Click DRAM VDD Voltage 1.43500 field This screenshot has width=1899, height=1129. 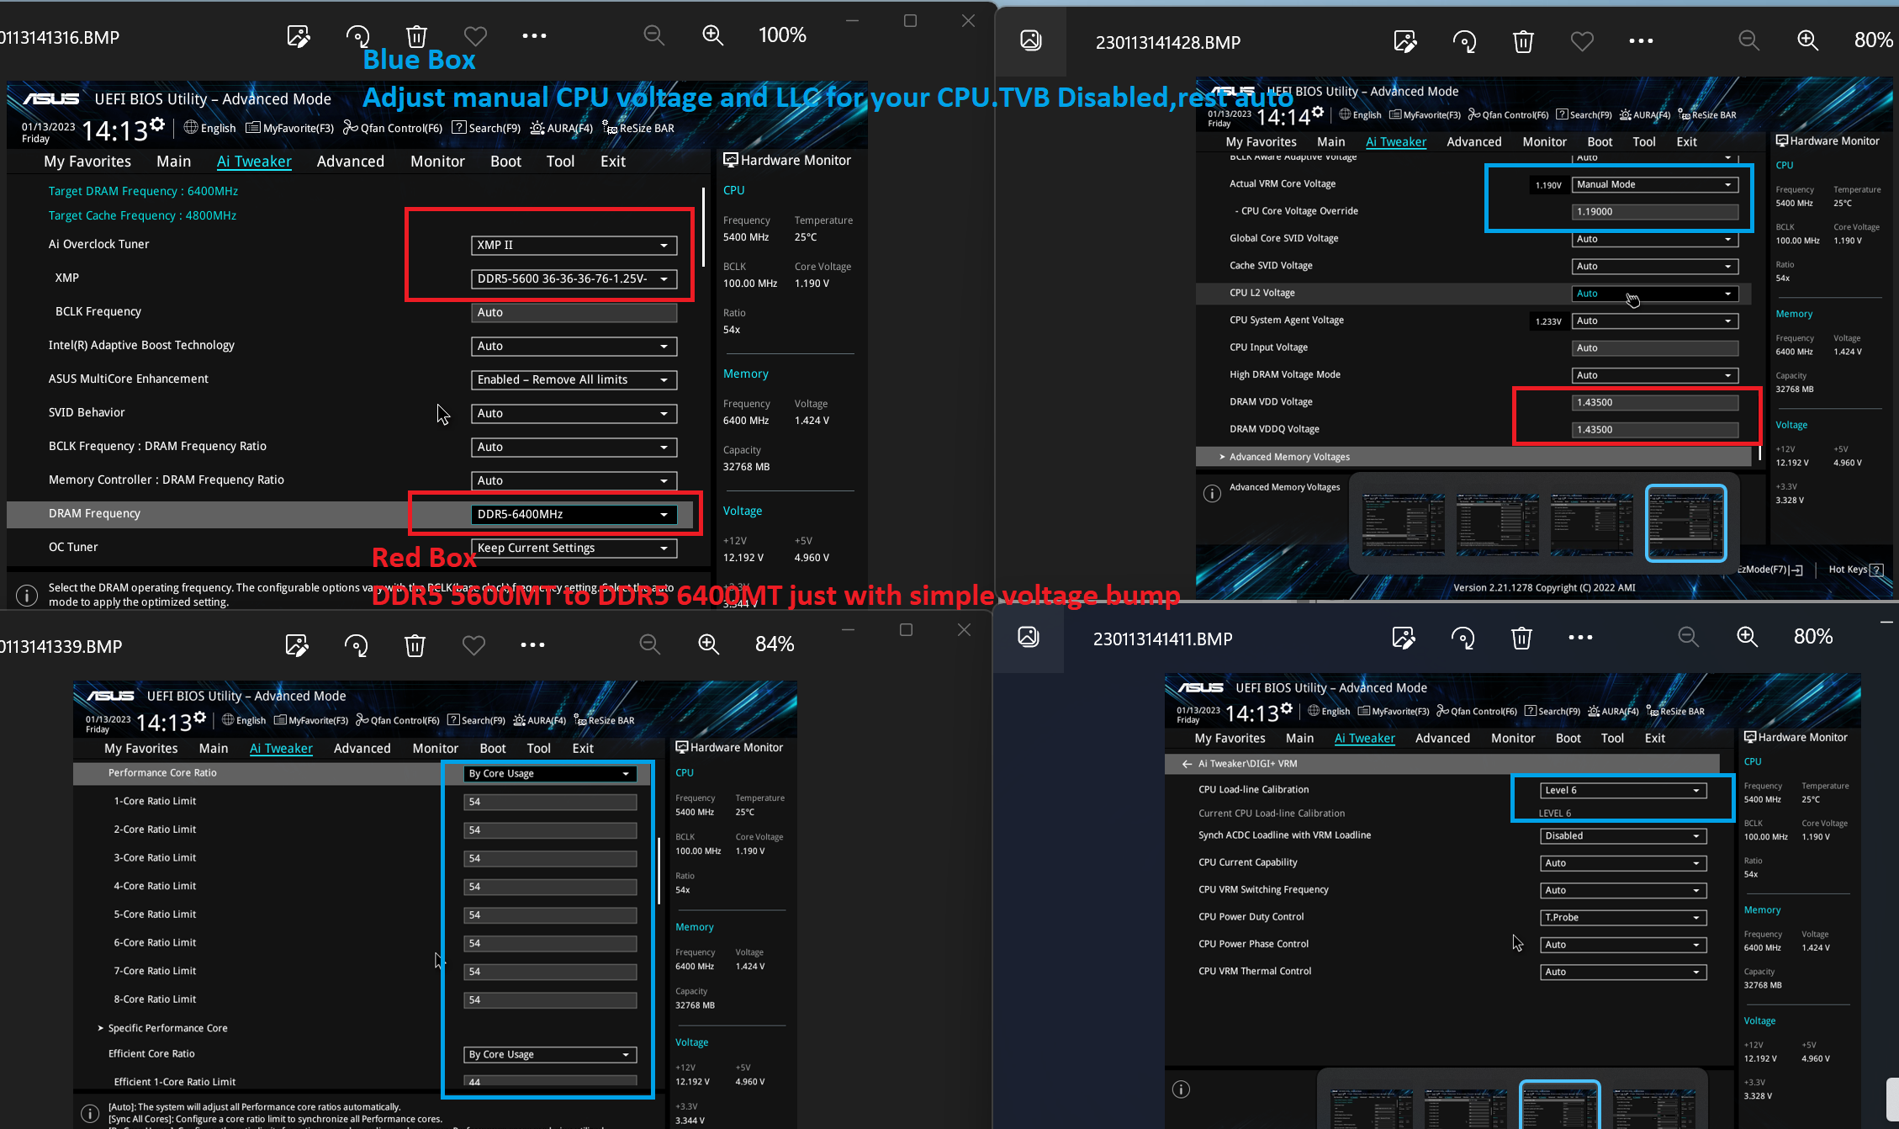point(1654,402)
